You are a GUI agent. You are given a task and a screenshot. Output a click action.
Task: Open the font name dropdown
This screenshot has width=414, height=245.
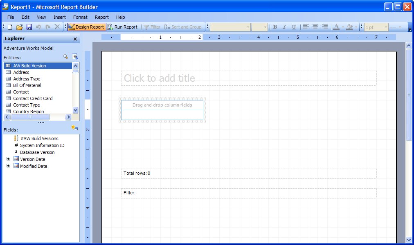click(x=248, y=27)
